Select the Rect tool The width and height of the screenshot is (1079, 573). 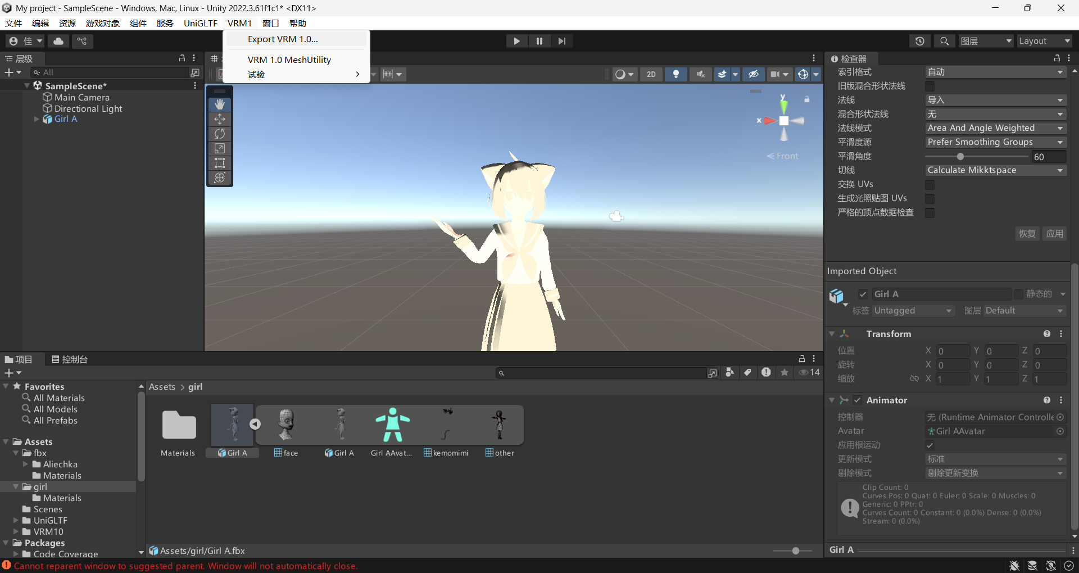pyautogui.click(x=220, y=163)
